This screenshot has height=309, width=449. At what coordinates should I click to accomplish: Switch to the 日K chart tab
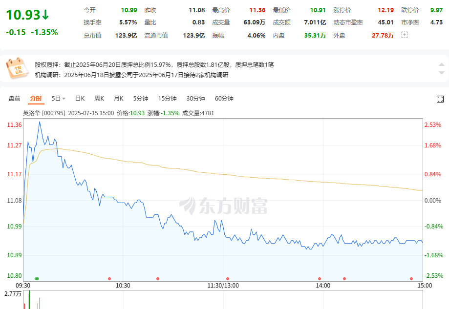(x=80, y=99)
